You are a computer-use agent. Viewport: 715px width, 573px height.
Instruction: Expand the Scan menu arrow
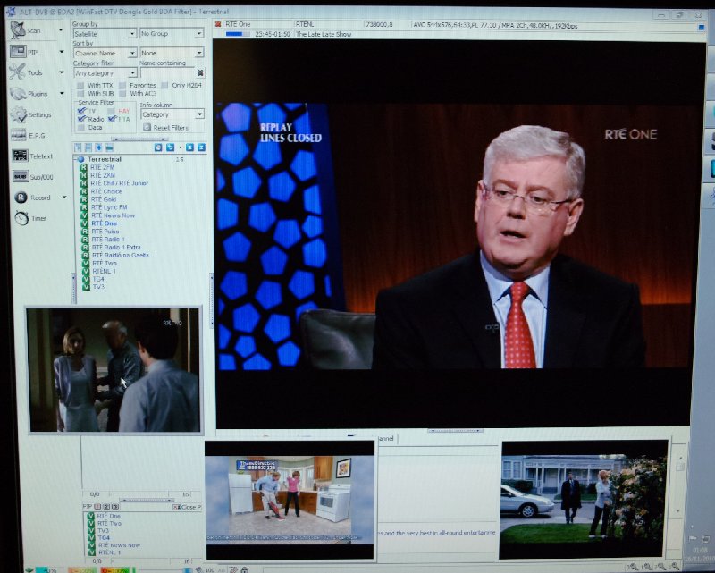pos(61,30)
